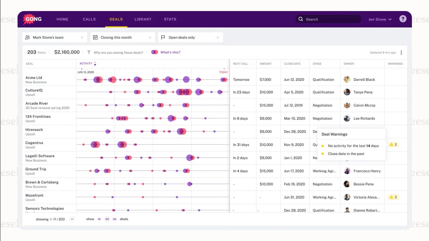Click the flag icon in deals filter

click(x=163, y=37)
